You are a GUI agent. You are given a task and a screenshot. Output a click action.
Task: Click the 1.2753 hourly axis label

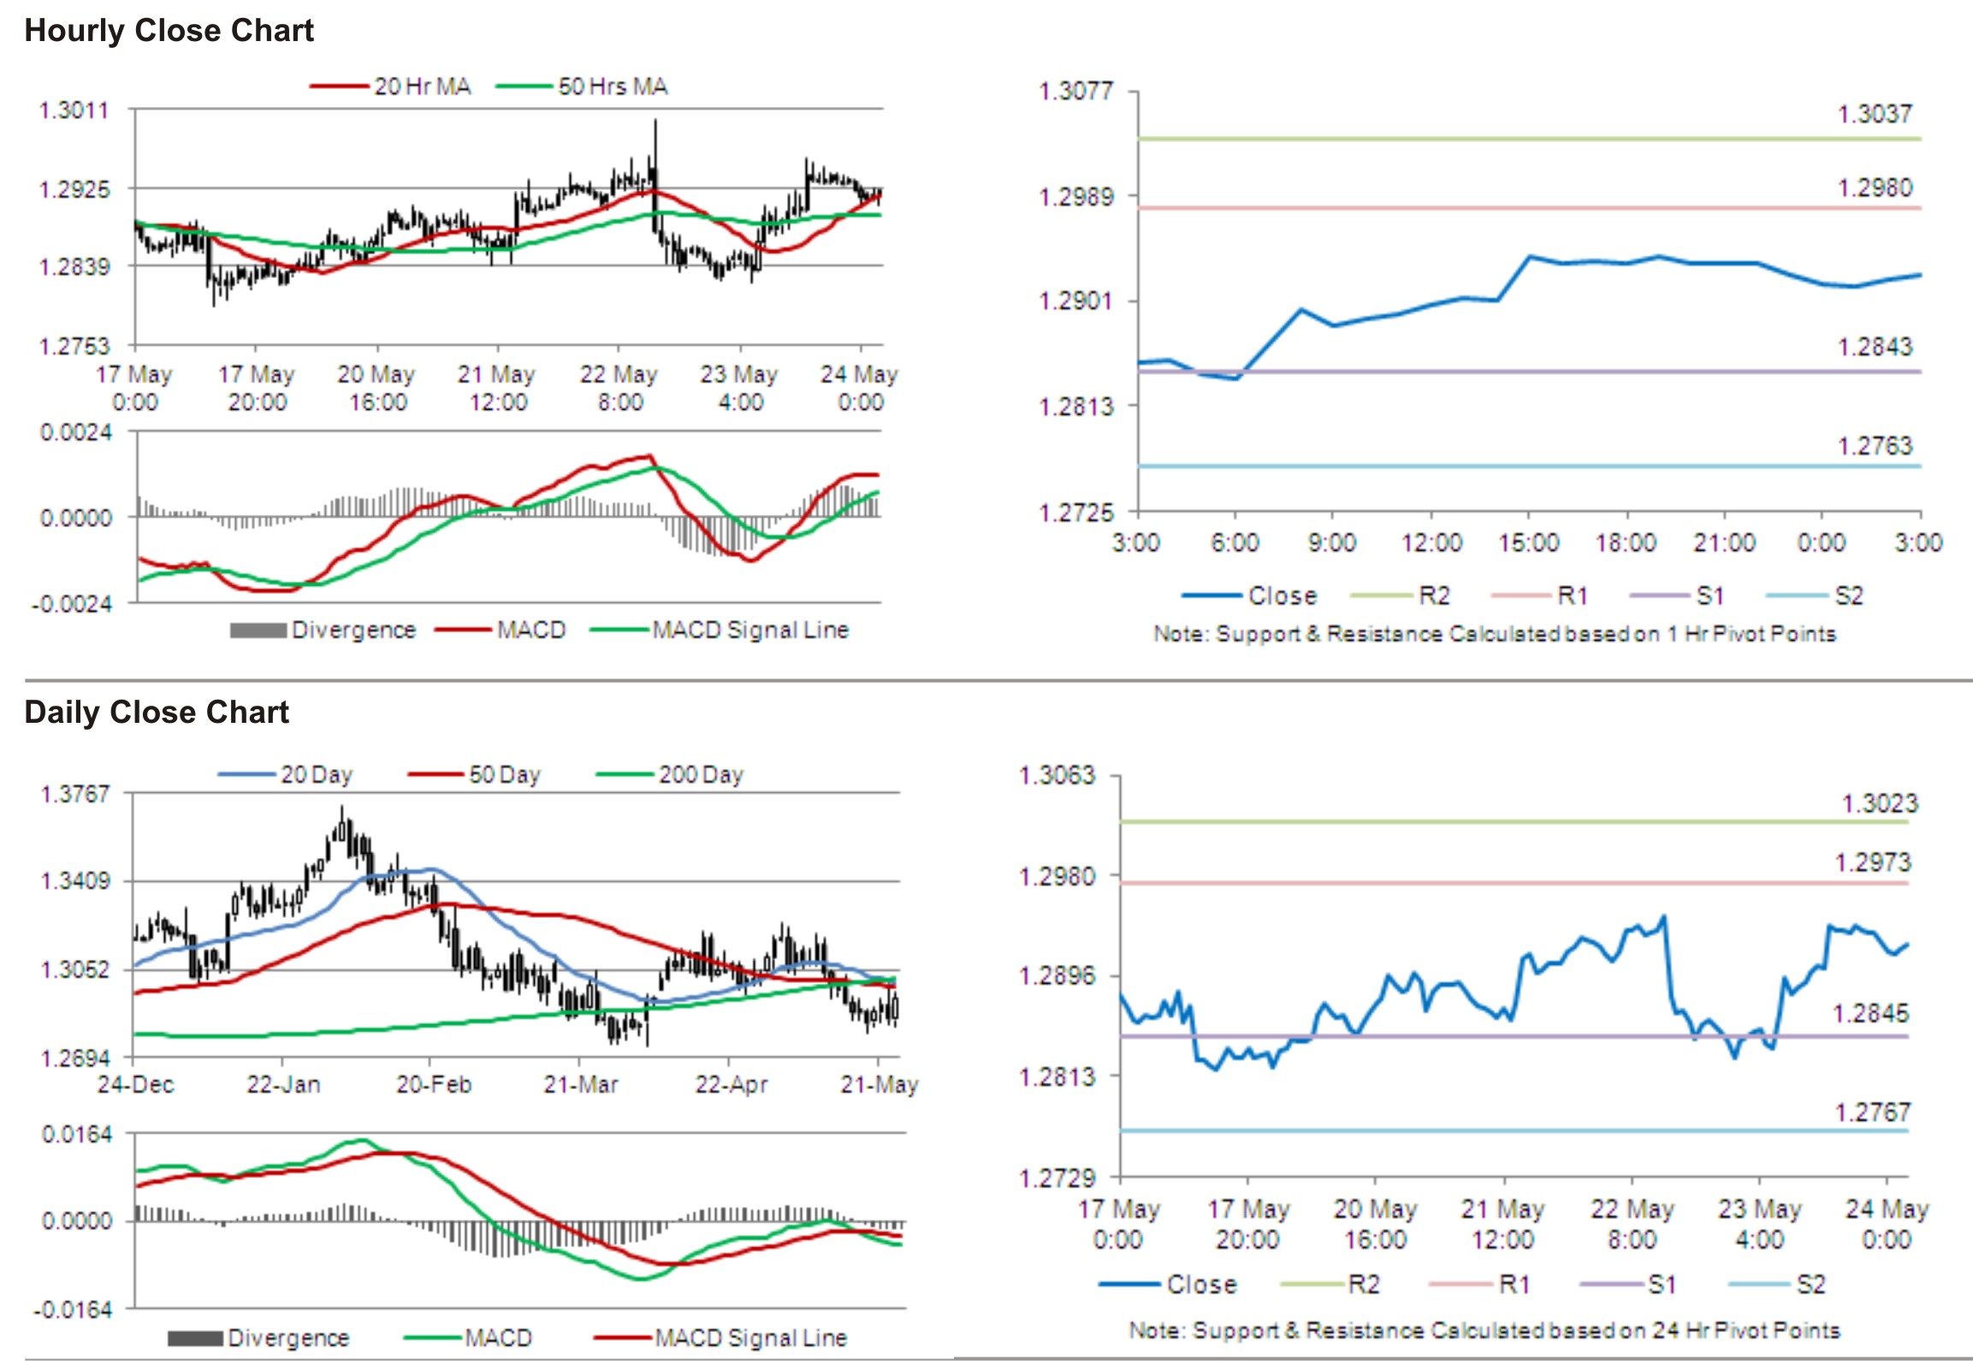point(74,346)
